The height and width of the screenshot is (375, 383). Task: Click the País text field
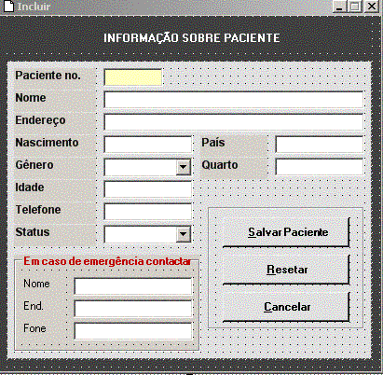point(320,145)
